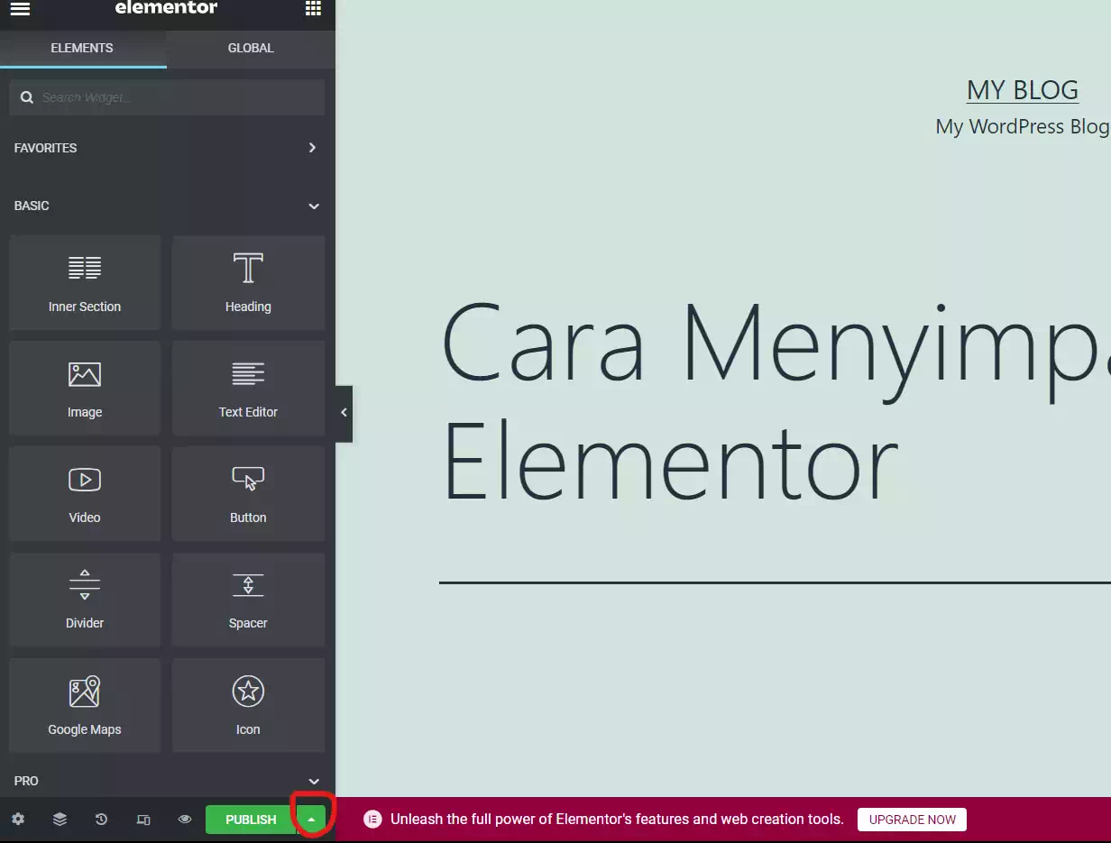Open the My Blog site title link
The height and width of the screenshot is (843, 1111).
coord(1023,90)
